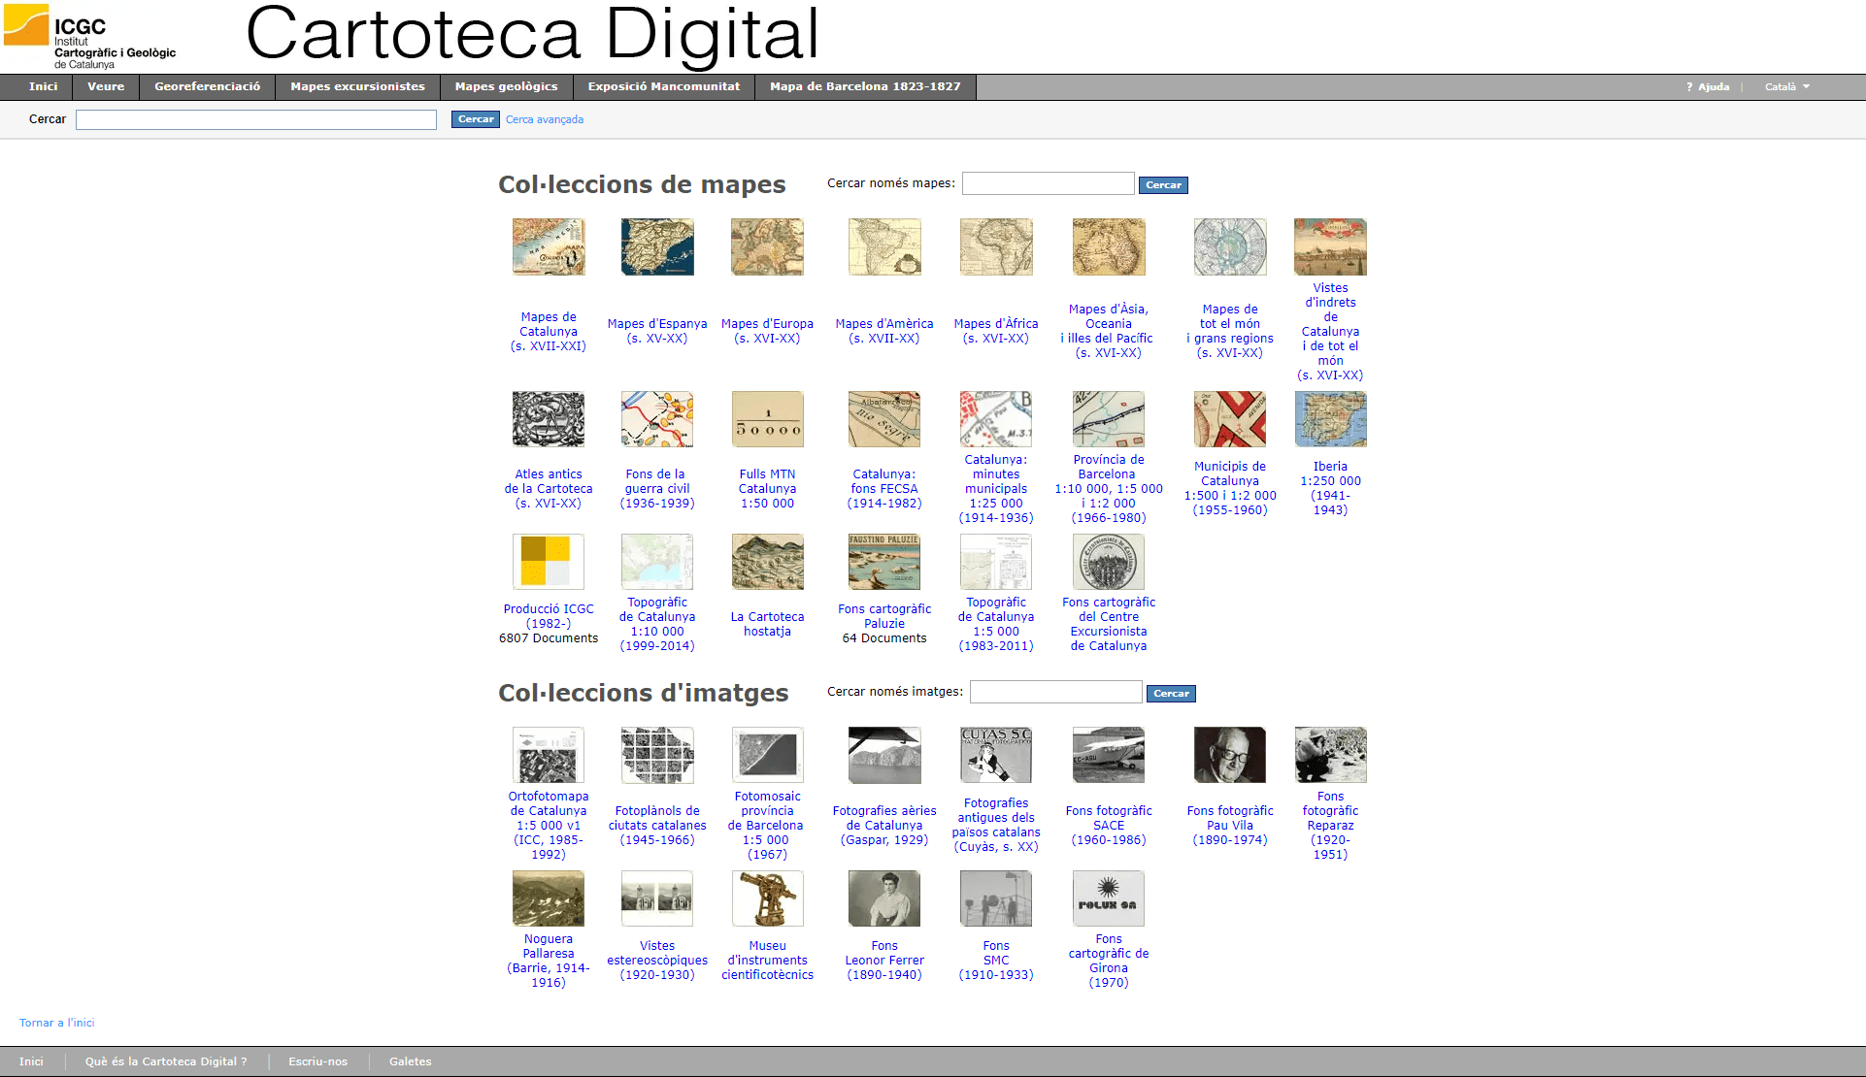Switch to the Georeferenciació tab
The height and width of the screenshot is (1077, 1866).
[207, 86]
